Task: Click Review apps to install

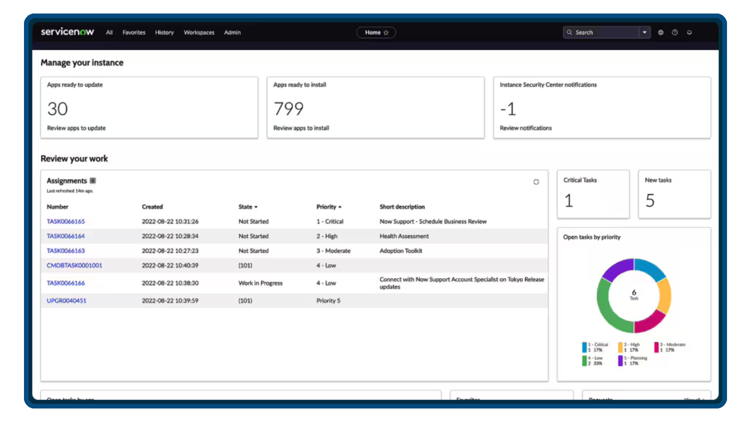Action: (301, 128)
